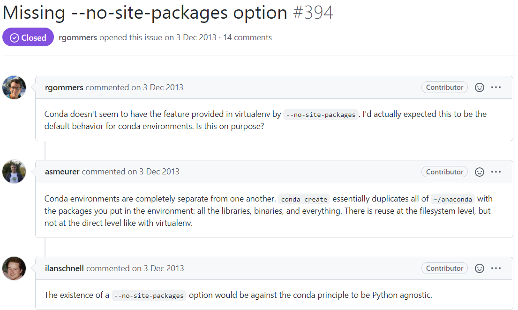Image resolution: width=518 pixels, height=310 pixels.
Task: Add reaction emoji to ilanschnell comment
Action: 480,268
